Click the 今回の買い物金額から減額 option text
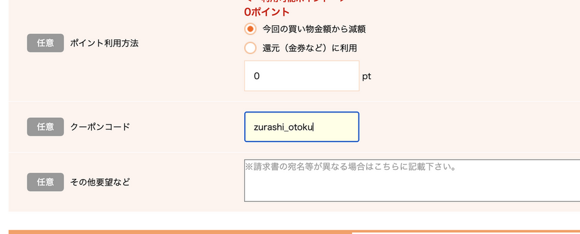The height and width of the screenshot is (234, 580). (314, 29)
